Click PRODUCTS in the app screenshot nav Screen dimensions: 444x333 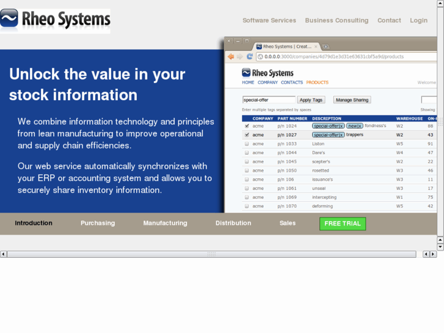click(317, 82)
